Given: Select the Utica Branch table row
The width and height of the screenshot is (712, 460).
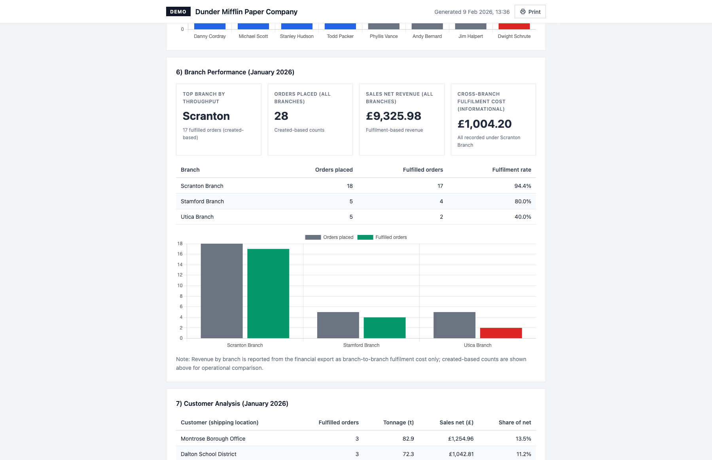Looking at the screenshot, I should (x=356, y=217).
